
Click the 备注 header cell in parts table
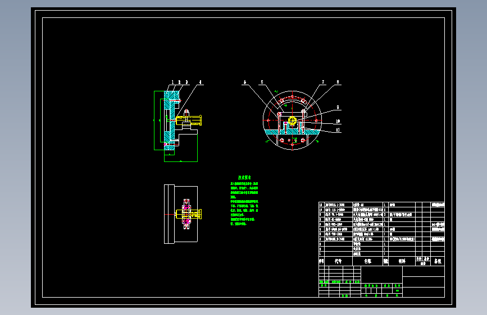(x=438, y=261)
